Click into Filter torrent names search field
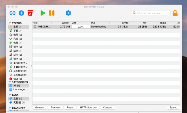This screenshot has height=113, width=187. point(151,13)
